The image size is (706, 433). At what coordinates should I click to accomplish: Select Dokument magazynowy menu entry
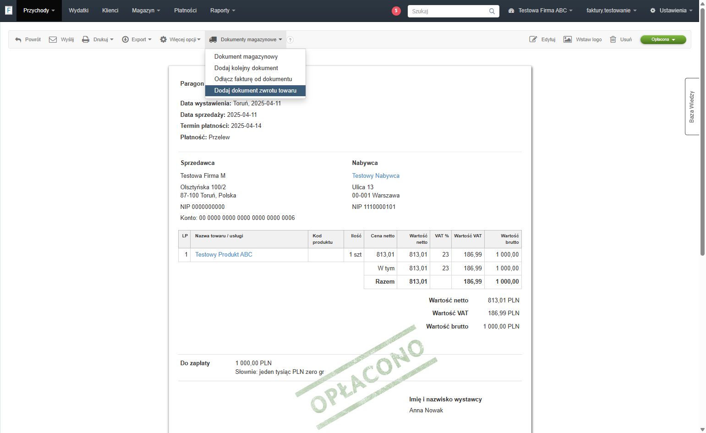tap(255, 57)
